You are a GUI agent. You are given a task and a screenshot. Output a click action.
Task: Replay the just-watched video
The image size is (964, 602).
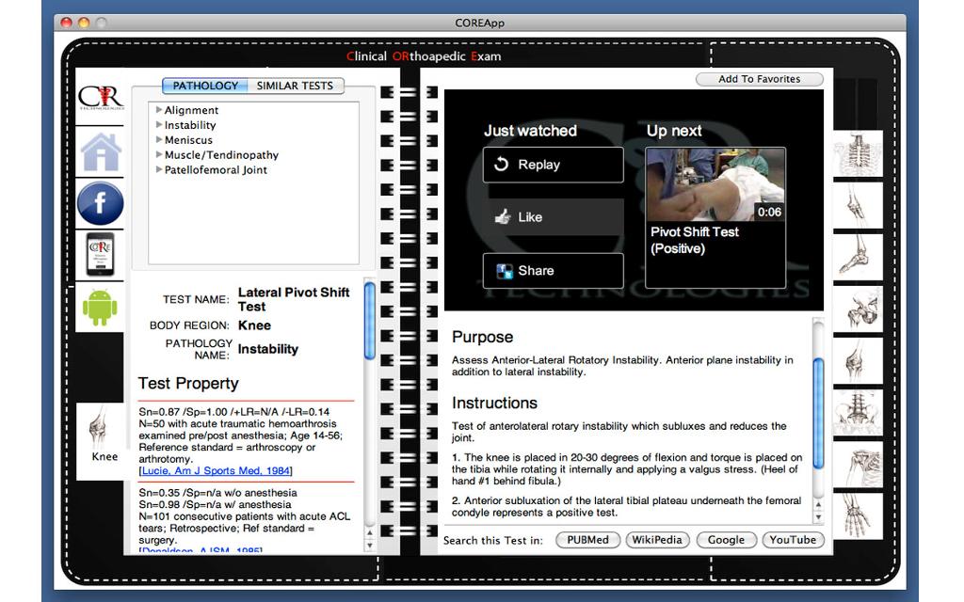(553, 165)
